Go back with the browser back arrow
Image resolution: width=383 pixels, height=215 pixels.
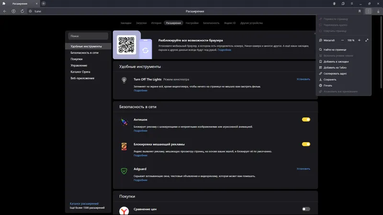click(5, 11)
